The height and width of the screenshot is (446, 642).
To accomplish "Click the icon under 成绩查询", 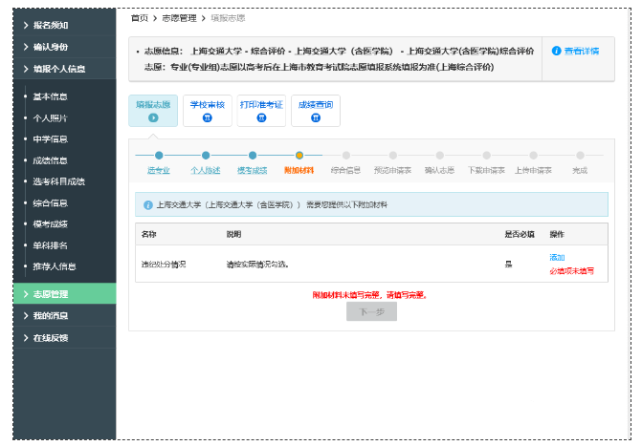I will coord(315,117).
